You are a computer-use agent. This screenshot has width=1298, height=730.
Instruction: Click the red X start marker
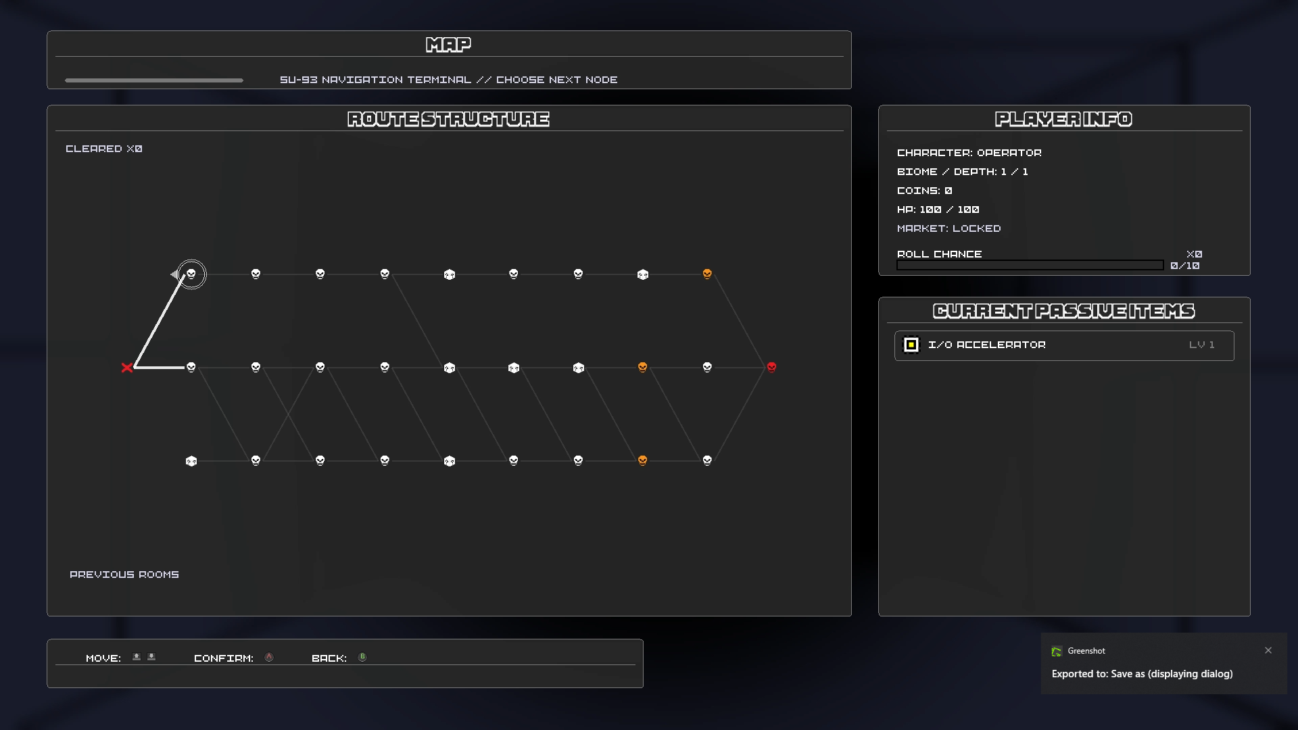(x=127, y=368)
